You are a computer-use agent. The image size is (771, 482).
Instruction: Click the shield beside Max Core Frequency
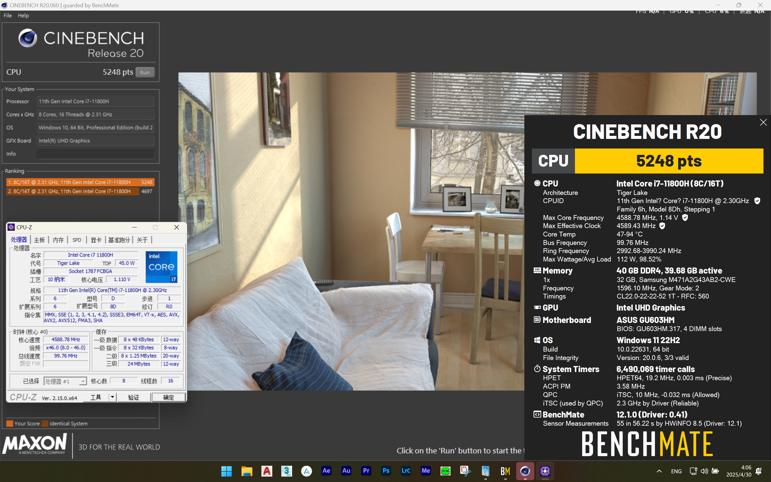click(x=685, y=218)
